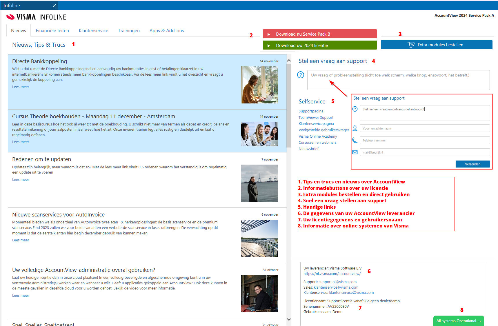
Task: Click the support.nl@visma.com email link
Action: pyautogui.click(x=338, y=282)
